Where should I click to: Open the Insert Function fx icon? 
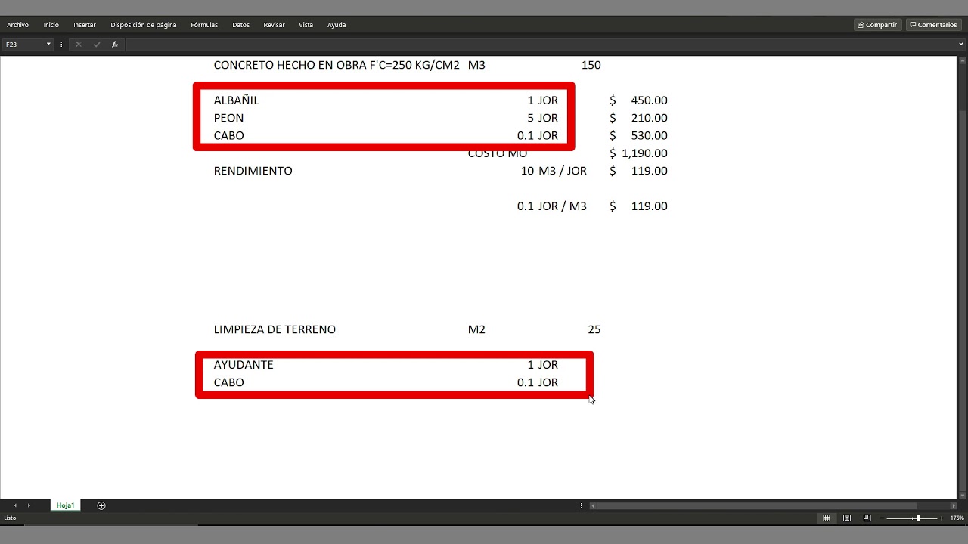[x=115, y=45]
